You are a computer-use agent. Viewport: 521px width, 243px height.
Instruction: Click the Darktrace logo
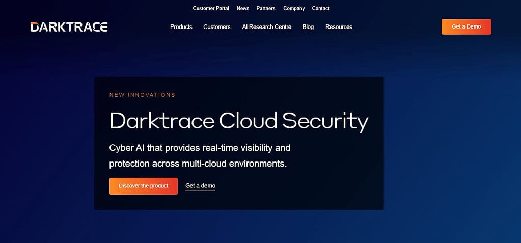point(69,27)
